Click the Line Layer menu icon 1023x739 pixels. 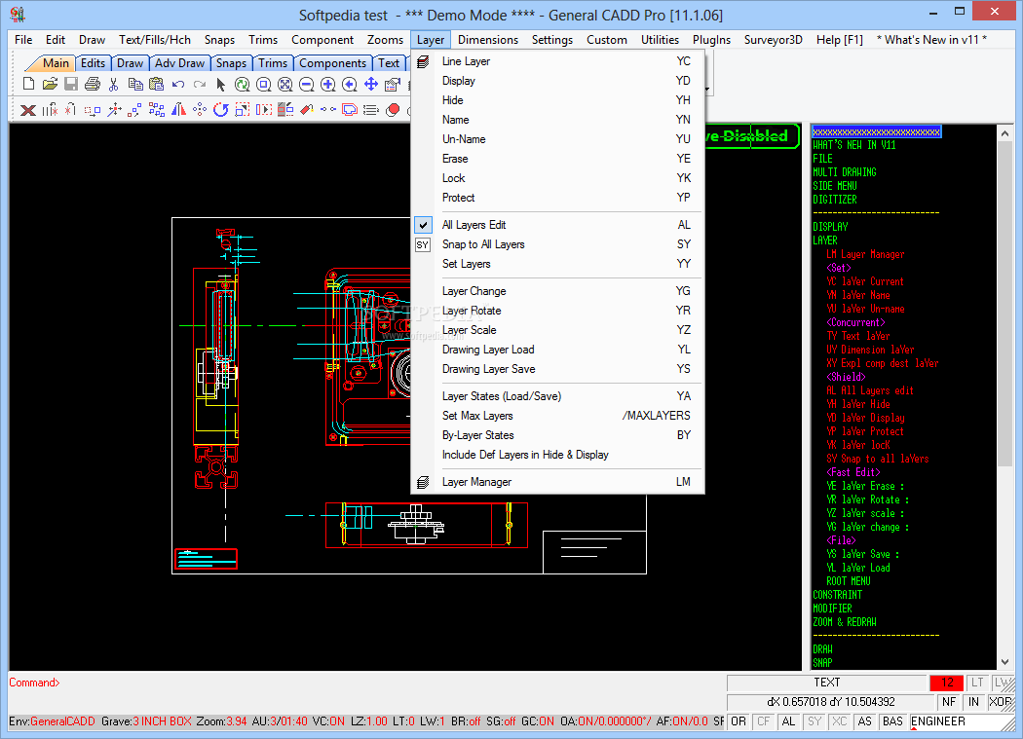tap(423, 61)
